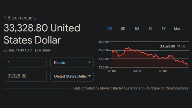This screenshot has height=108, width=192.
Task: Open the United States Dollar dropdown
Action: [72, 76]
